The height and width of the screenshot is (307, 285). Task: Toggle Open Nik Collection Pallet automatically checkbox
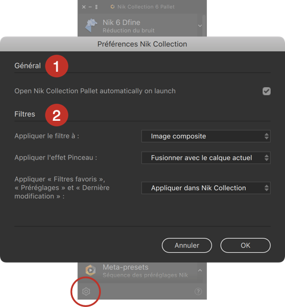pos(266,91)
